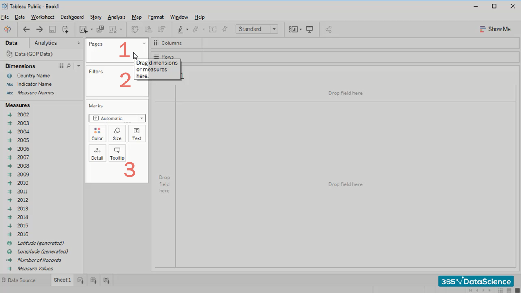The height and width of the screenshot is (293, 521).
Task: Add a new worksheet from bottom bar
Action: (81, 280)
